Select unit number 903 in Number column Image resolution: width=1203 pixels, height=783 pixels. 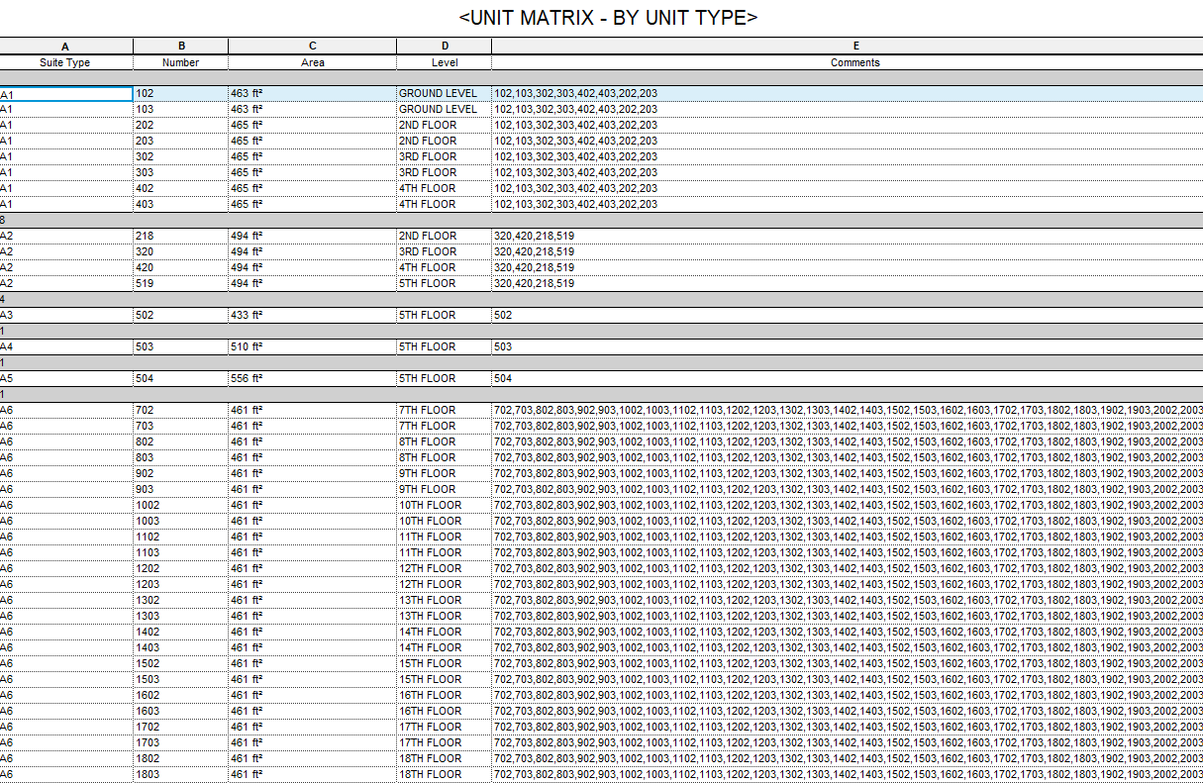click(x=181, y=489)
